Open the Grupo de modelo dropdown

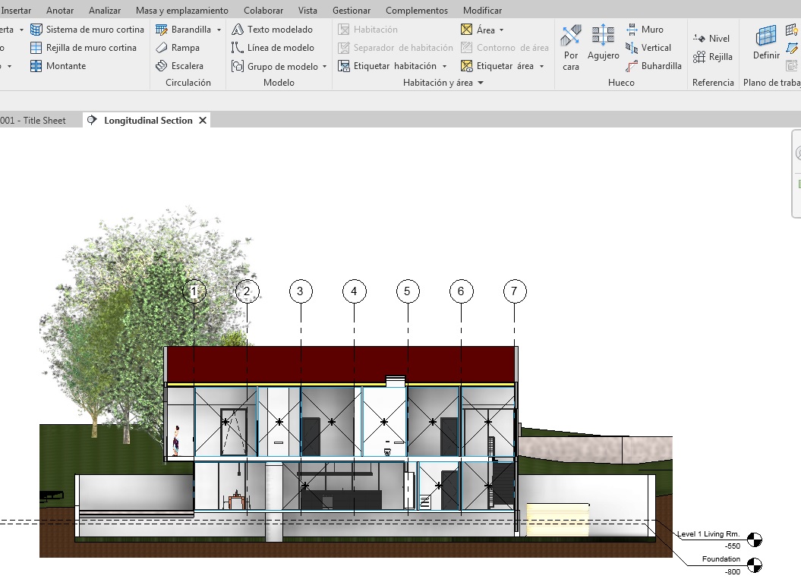(325, 67)
